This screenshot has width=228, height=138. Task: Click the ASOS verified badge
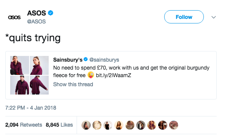point(51,13)
